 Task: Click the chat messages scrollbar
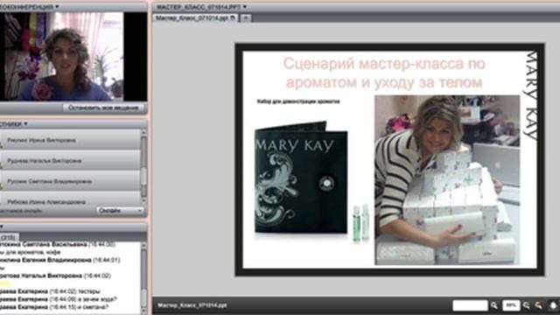(x=143, y=278)
